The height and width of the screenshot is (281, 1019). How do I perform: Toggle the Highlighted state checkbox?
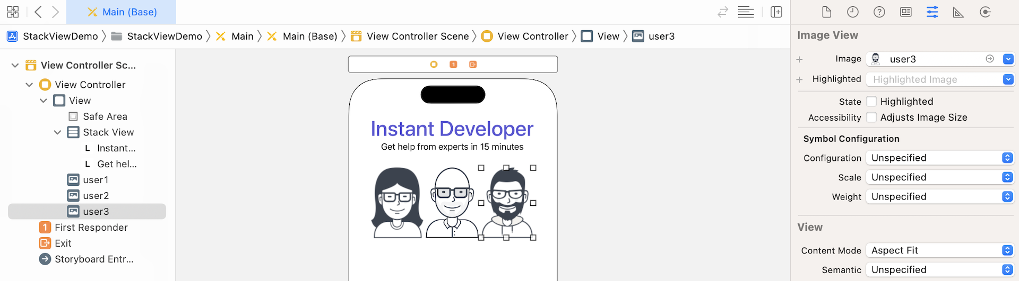871,102
